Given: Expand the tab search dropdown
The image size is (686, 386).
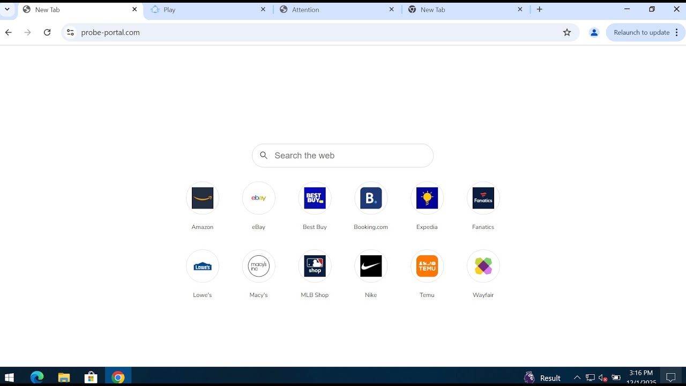Looking at the screenshot, I should click(8, 10).
